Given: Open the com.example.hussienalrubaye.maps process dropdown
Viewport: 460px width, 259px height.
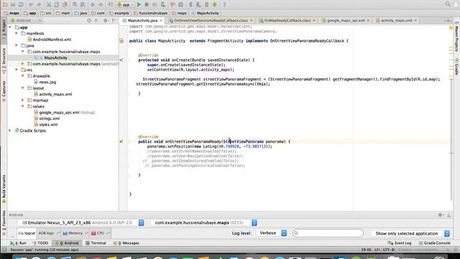Looking at the screenshot, I should click(204, 223).
